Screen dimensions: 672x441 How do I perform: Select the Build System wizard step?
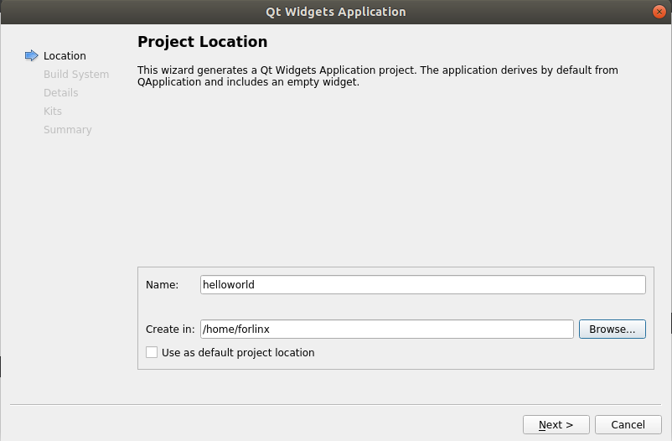tap(75, 75)
